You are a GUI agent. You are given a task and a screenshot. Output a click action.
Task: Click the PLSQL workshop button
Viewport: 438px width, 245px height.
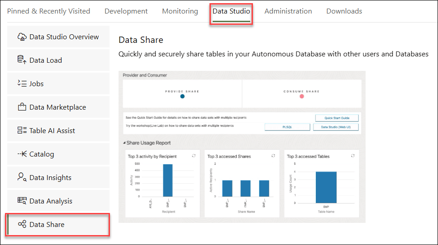(287, 127)
